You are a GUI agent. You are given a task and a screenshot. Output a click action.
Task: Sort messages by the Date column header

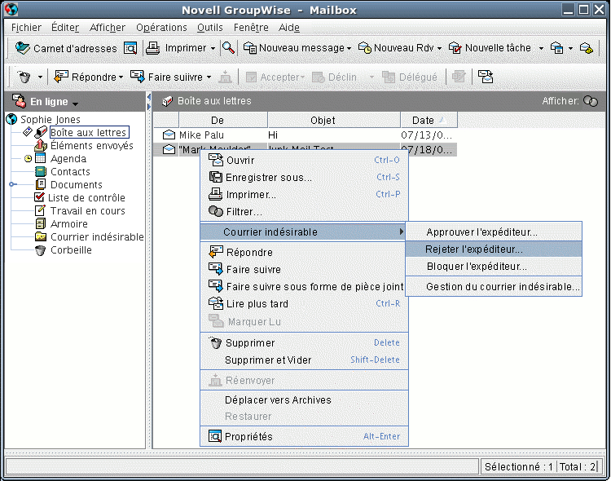[429, 120]
